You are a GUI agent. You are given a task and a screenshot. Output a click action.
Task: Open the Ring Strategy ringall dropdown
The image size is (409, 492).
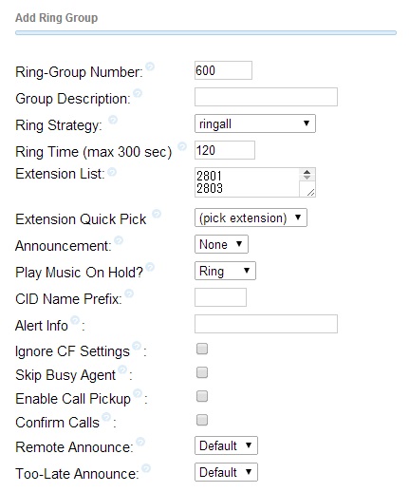pos(255,123)
